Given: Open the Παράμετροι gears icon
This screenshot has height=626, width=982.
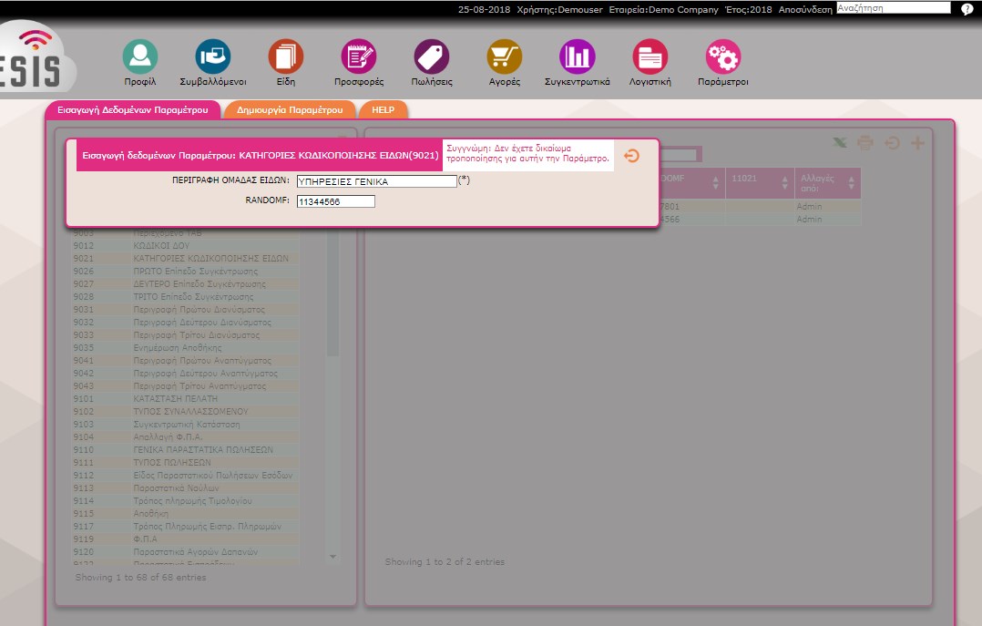Looking at the screenshot, I should pyautogui.click(x=723, y=56).
